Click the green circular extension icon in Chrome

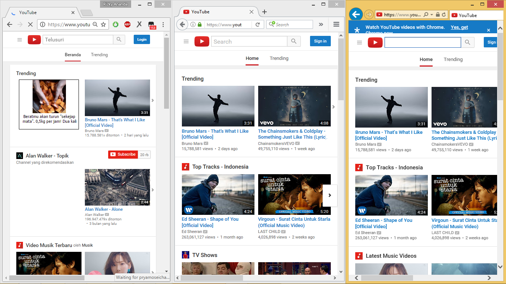[x=116, y=24]
